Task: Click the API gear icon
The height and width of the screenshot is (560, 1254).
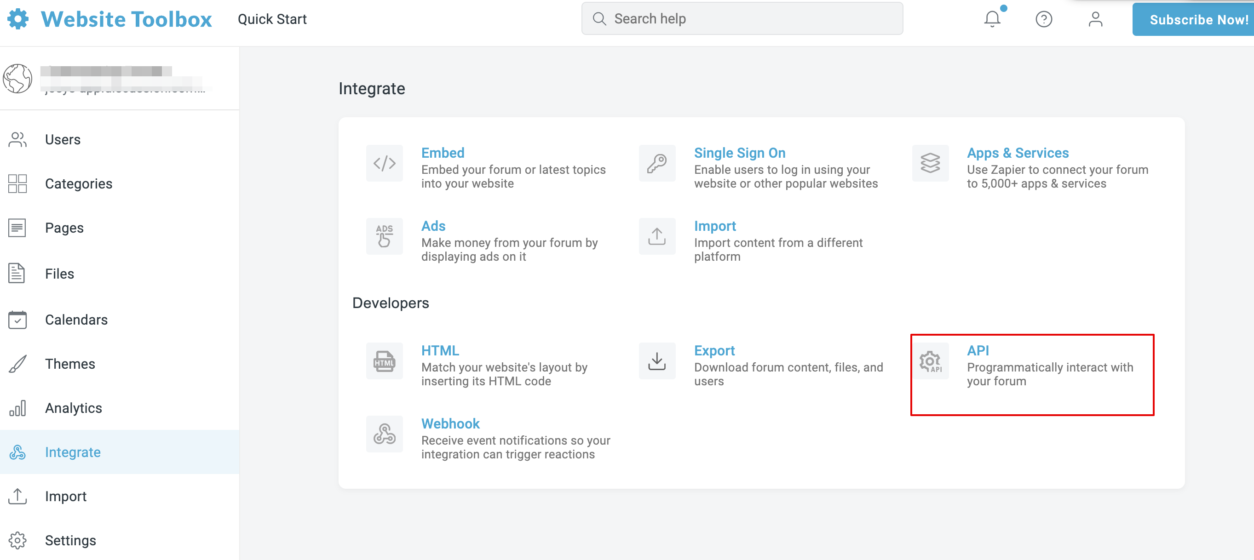Action: coord(930,361)
